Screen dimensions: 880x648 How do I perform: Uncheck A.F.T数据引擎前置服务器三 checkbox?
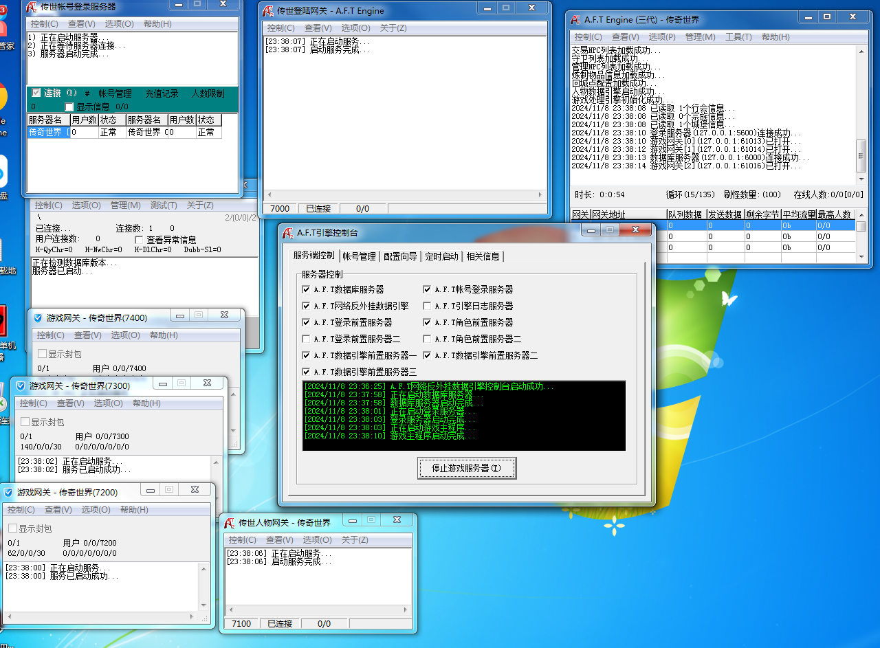[x=306, y=372]
